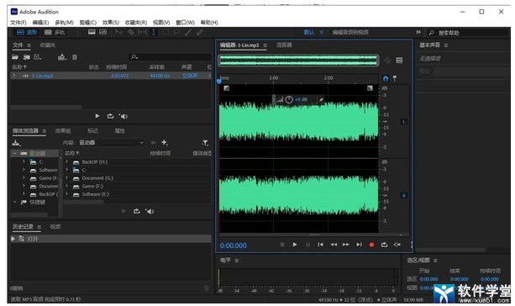
Task: Select the Move tool in toolbar
Action: (x=119, y=32)
